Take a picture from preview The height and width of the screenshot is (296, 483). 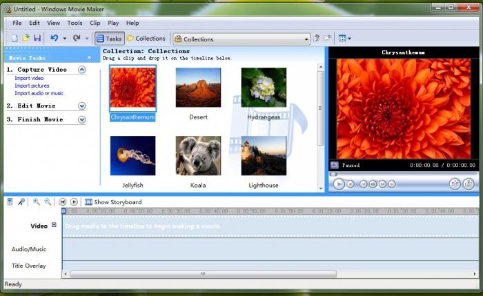(469, 184)
